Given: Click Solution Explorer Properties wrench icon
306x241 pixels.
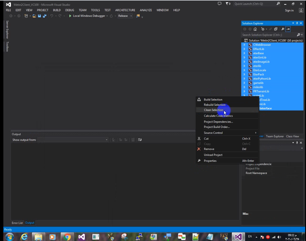Looking at the screenshot, I should click(283, 29).
